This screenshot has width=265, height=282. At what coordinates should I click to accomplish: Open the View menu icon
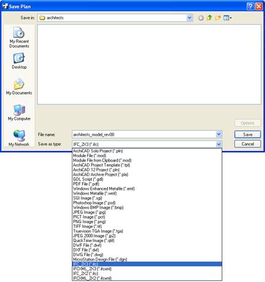click(x=228, y=18)
